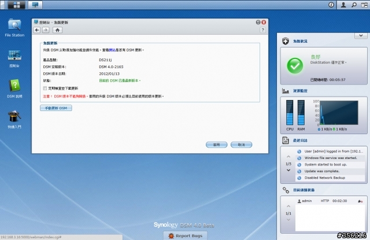The image size is (370, 240).
Task: Click the 'DS211j' model name value
Action: [x=105, y=60]
